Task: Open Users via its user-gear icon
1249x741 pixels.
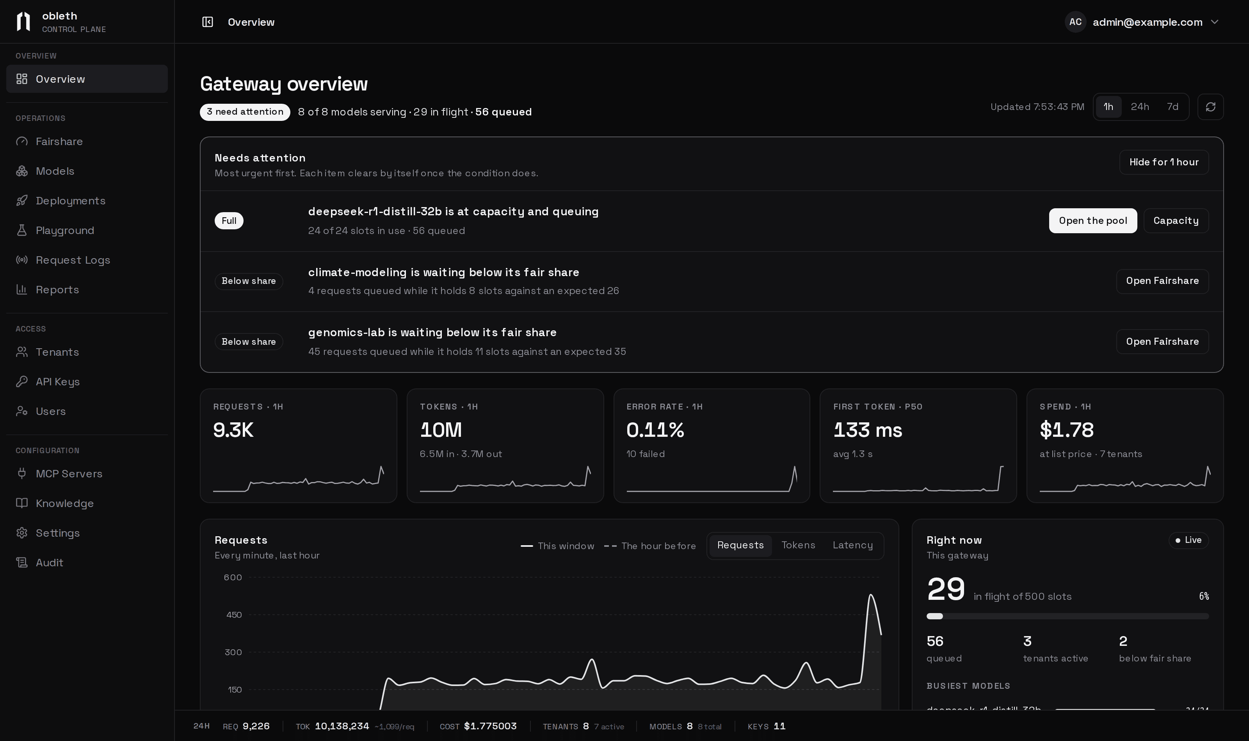Action: [x=21, y=411]
